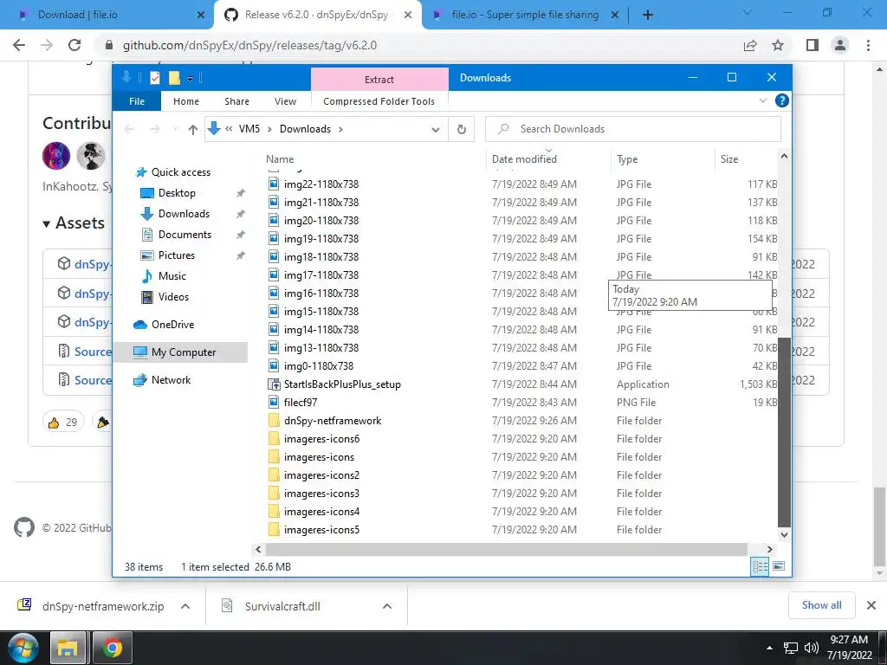
Task: Click the Chrome share page icon
Action: (x=750, y=45)
